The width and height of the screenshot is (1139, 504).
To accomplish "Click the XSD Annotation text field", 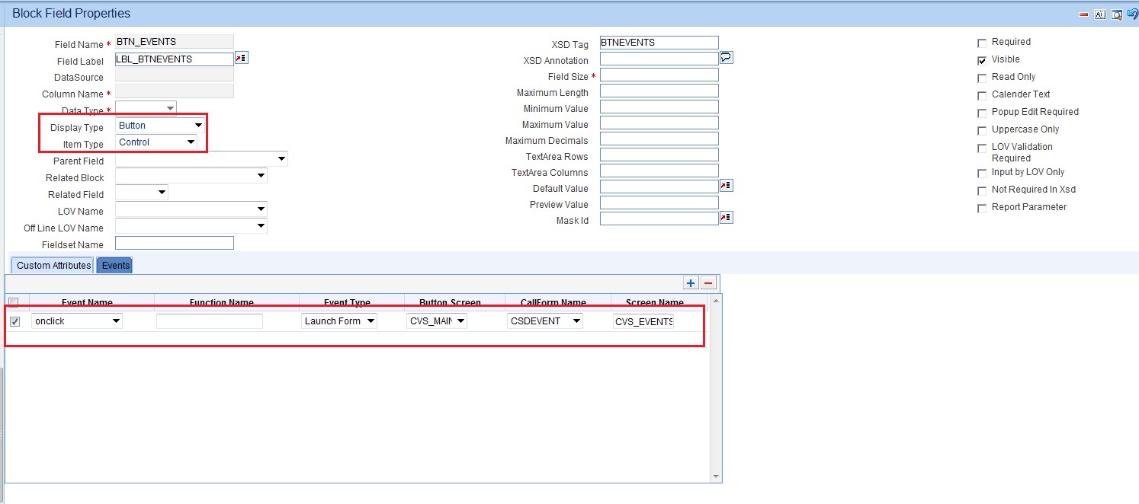I will [659, 59].
